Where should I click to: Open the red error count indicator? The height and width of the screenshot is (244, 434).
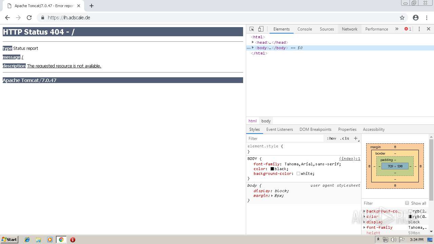pyautogui.click(x=408, y=29)
